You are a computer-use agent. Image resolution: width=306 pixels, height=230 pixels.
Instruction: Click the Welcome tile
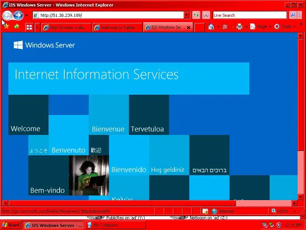28,115
